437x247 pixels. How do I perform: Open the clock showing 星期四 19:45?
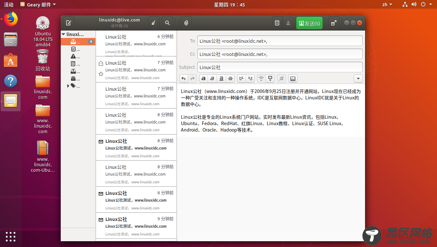[x=229, y=5]
